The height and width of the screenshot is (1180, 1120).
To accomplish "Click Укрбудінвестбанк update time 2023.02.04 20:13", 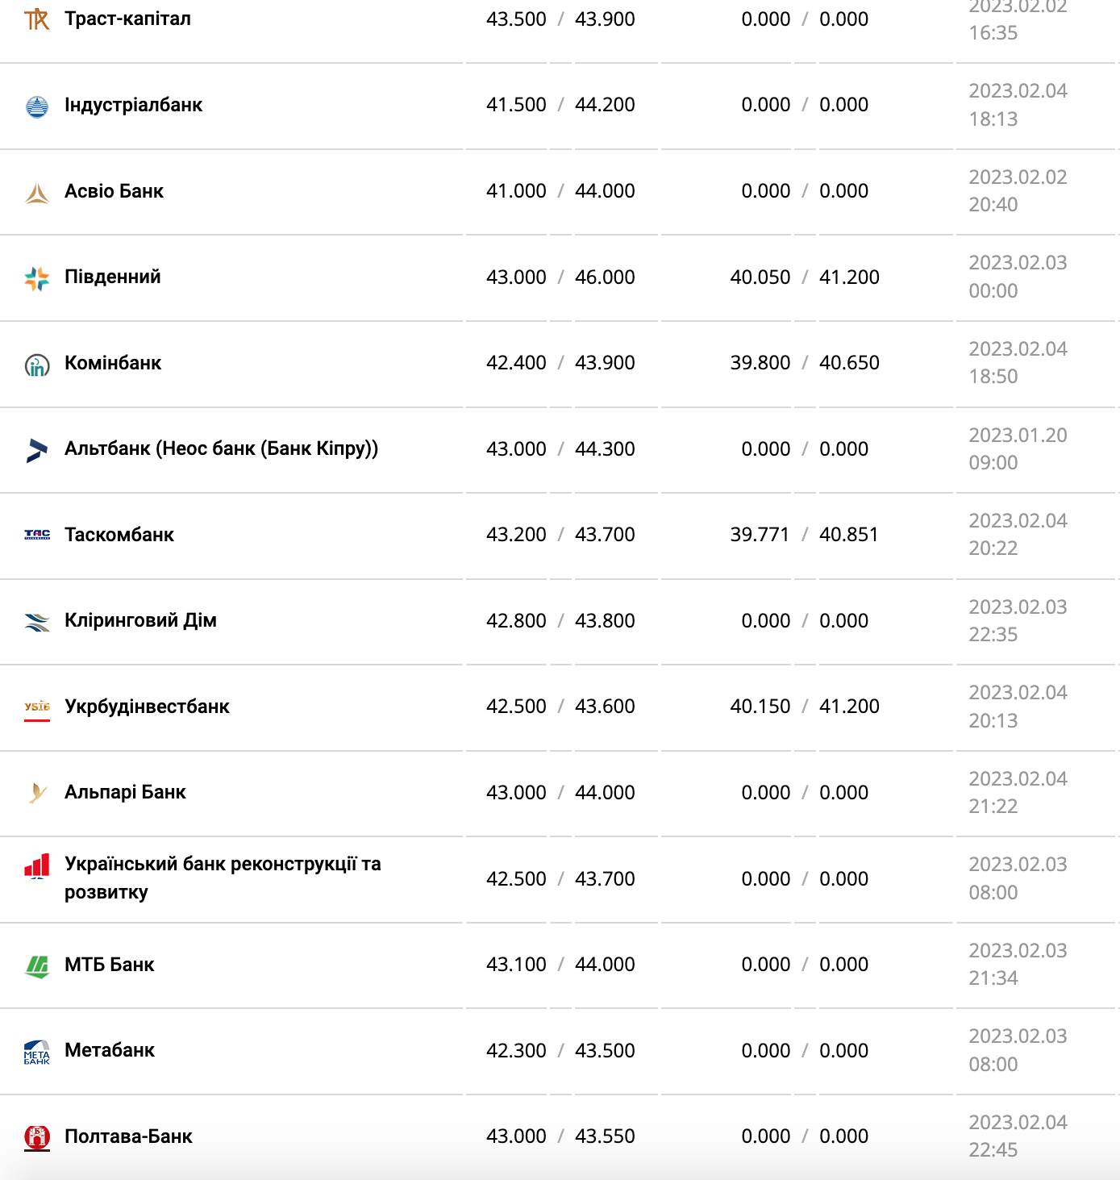I will 1018,707.
